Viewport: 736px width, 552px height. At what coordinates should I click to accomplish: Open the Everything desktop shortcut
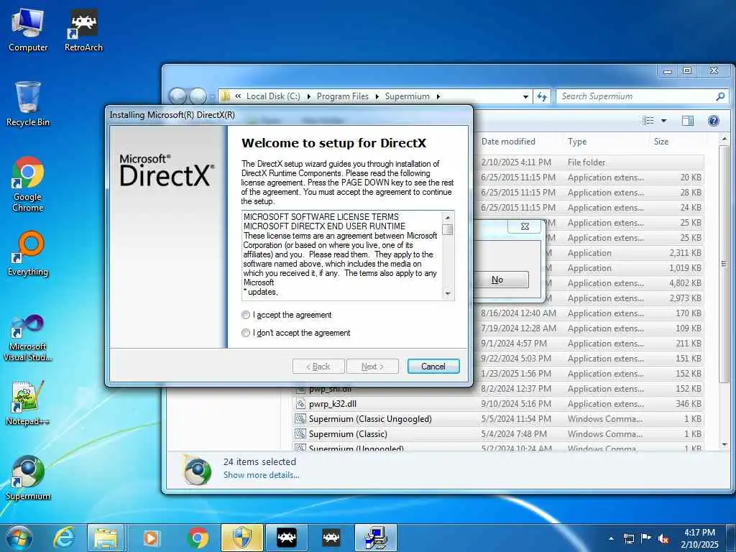click(x=28, y=254)
